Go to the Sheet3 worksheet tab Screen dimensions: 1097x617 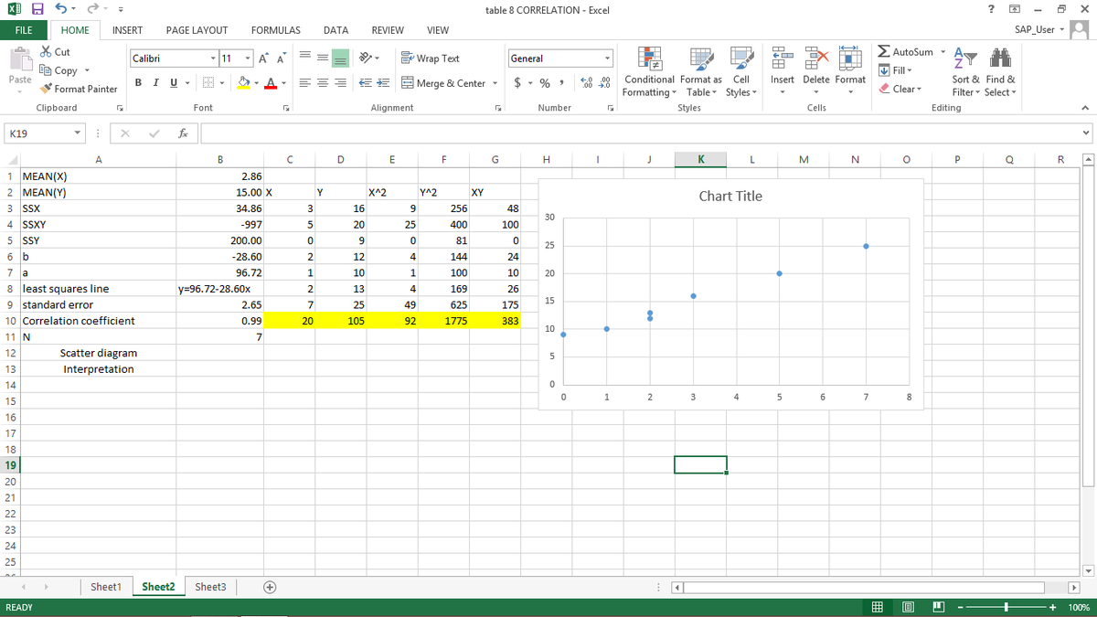210,587
